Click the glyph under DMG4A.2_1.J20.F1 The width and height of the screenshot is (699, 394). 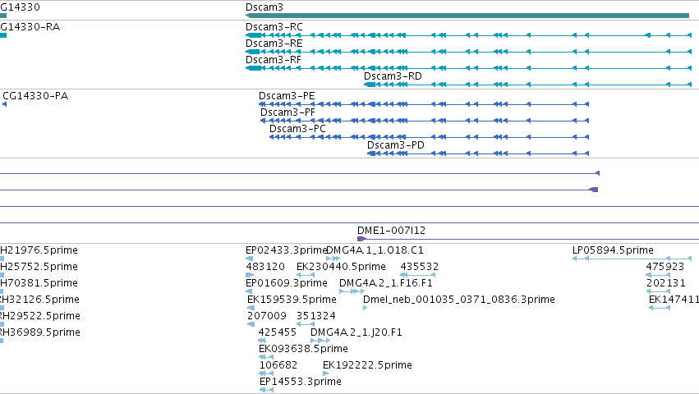(x=320, y=341)
